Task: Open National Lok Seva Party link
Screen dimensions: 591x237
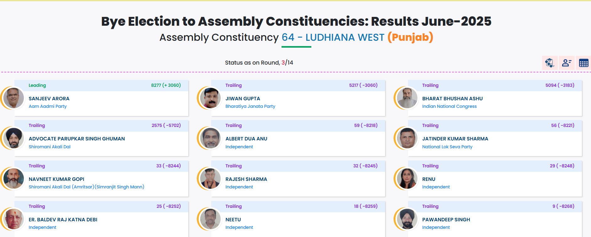Action: 448,147
